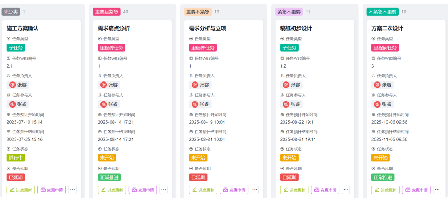
Task: Open more options on 需求分析与立项 card
Action: tap(255, 190)
